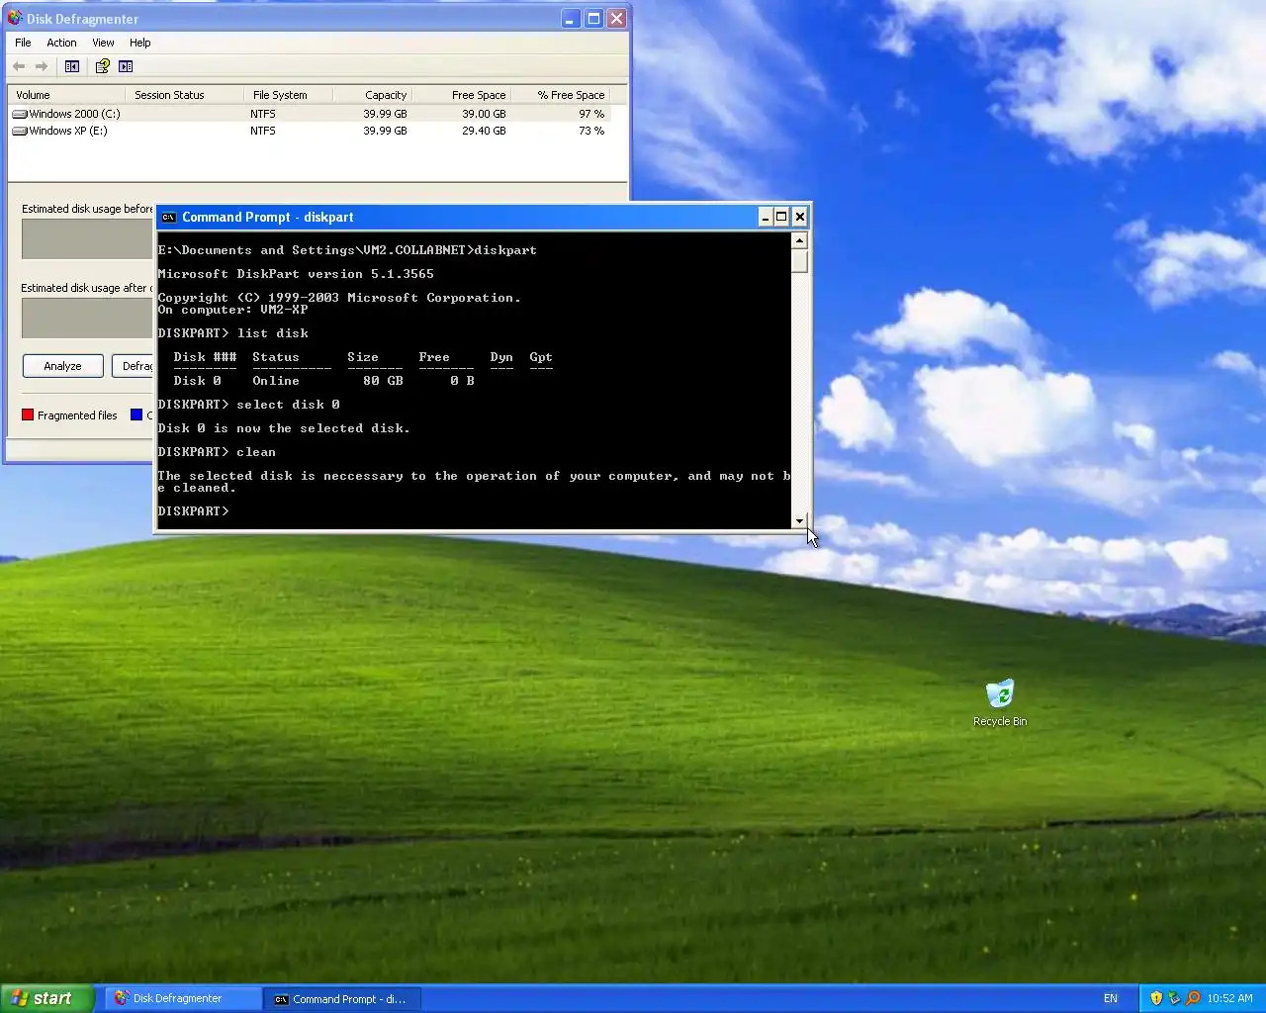The image size is (1266, 1013).
Task: Click the blue legend swatch beside Fragmented files
Action: [x=136, y=415]
